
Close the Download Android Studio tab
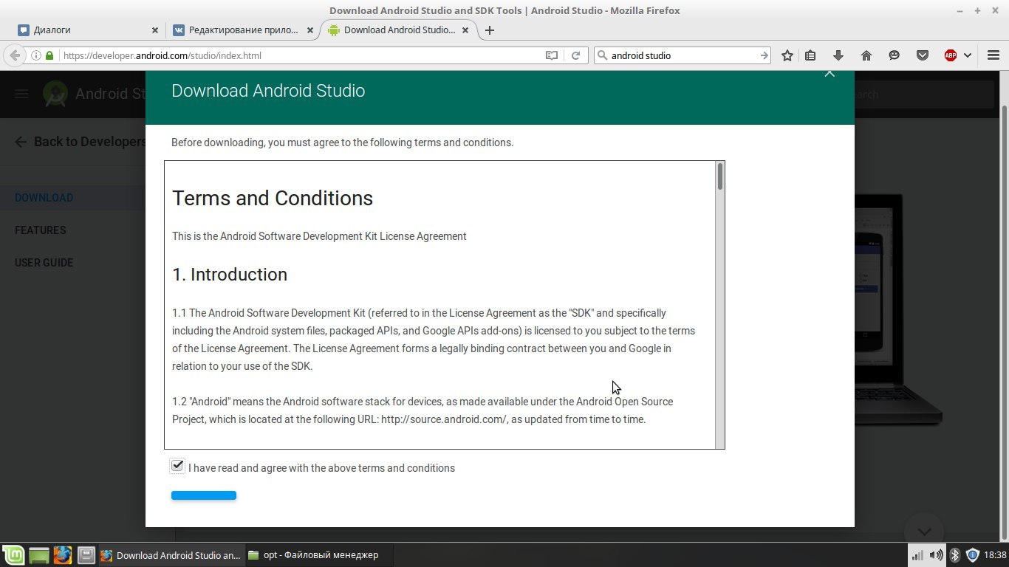point(465,30)
